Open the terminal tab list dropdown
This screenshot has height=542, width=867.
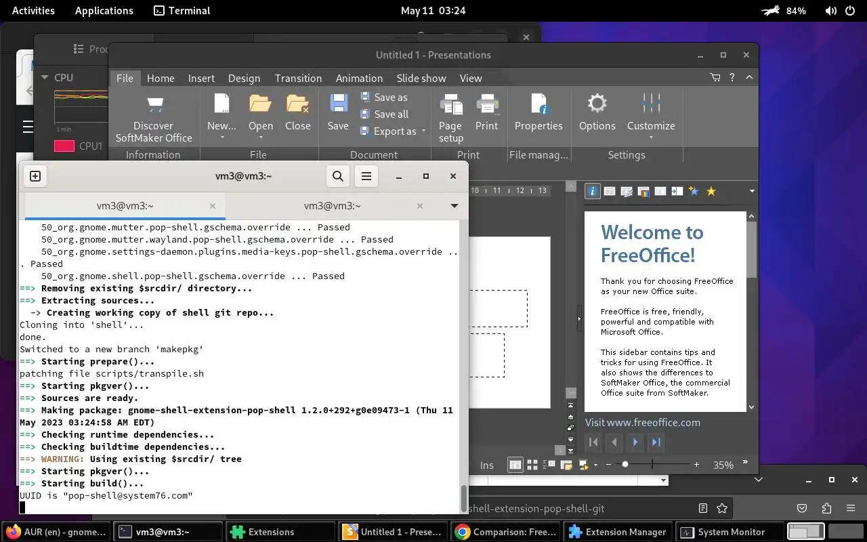click(x=454, y=205)
